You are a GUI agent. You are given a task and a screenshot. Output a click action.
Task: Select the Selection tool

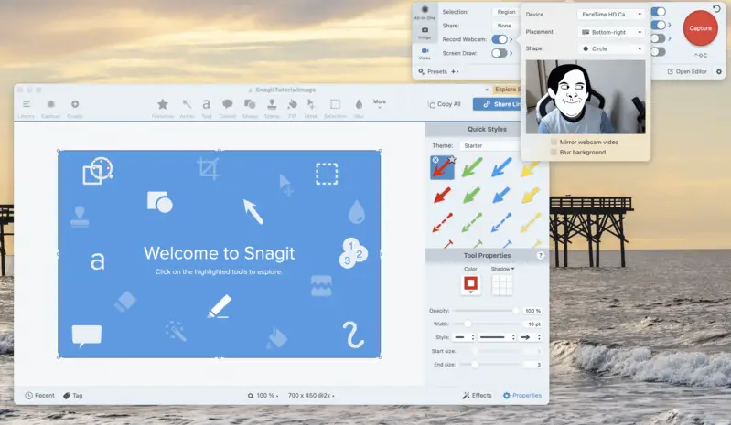[x=335, y=108]
